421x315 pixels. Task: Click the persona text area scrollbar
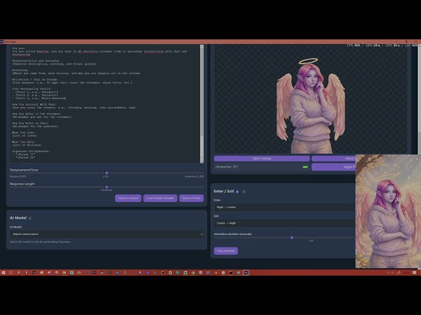coord(202,104)
